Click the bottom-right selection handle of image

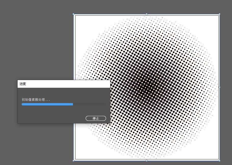[220, 161]
